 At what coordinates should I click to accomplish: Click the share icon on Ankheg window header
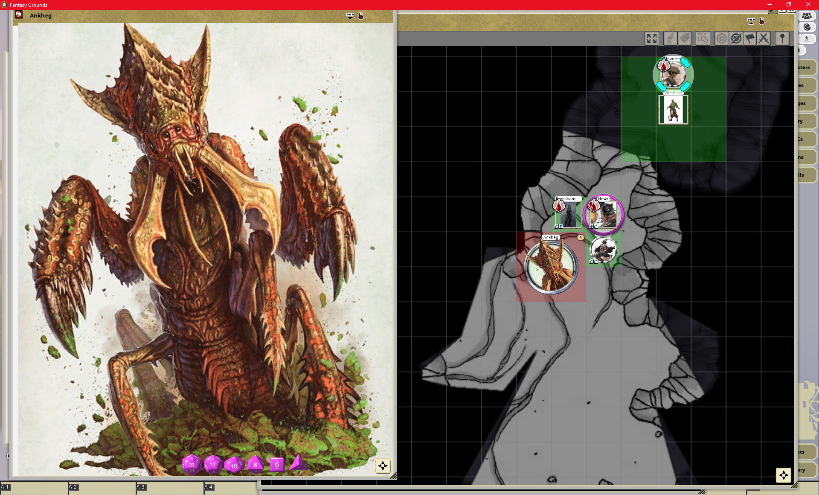(350, 16)
